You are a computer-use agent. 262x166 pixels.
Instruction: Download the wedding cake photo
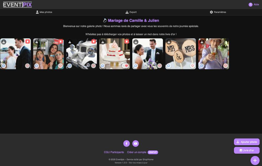click(x=103, y=42)
